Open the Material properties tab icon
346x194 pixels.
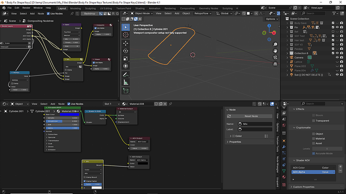tap(284, 177)
